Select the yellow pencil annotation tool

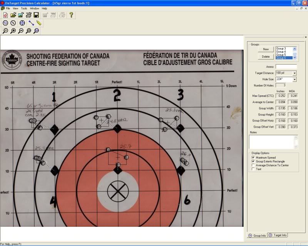[x=39, y=23]
